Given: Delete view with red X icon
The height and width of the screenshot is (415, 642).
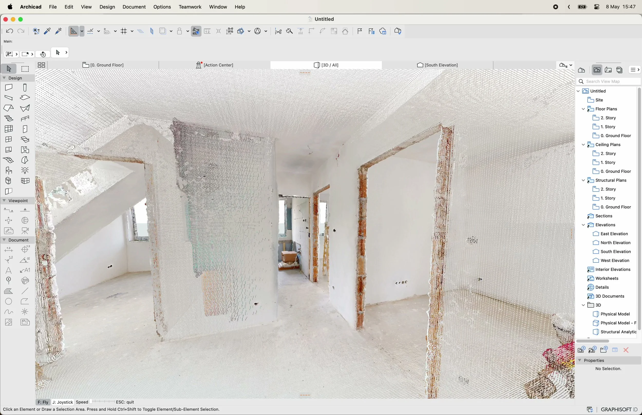Looking at the screenshot, I should [626, 350].
